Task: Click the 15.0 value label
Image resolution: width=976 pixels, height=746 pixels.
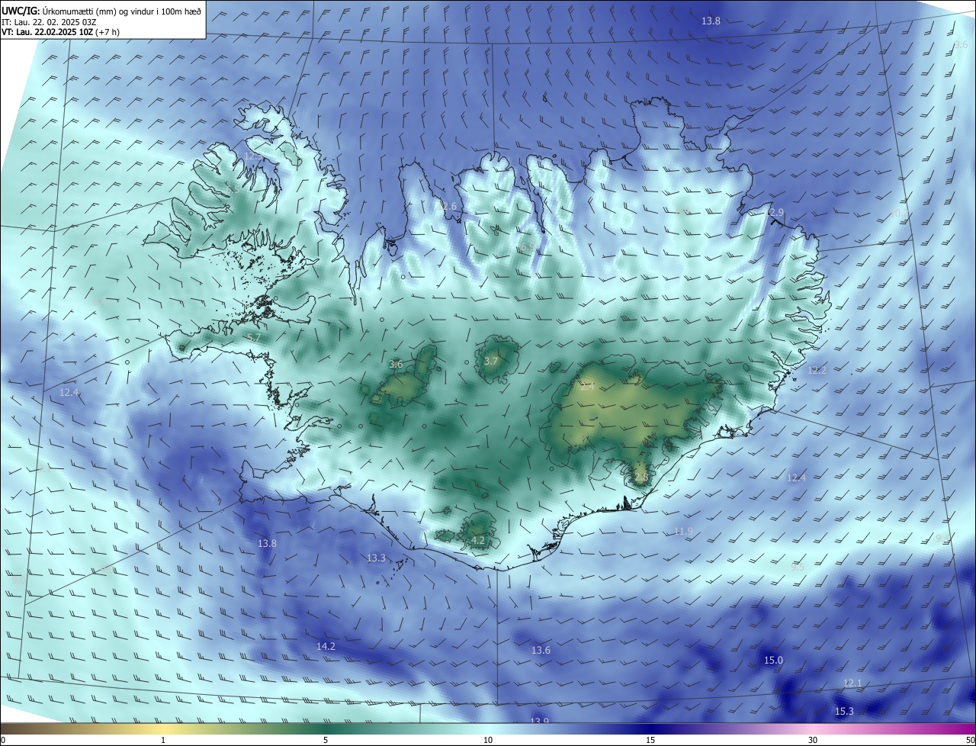Action: click(773, 660)
